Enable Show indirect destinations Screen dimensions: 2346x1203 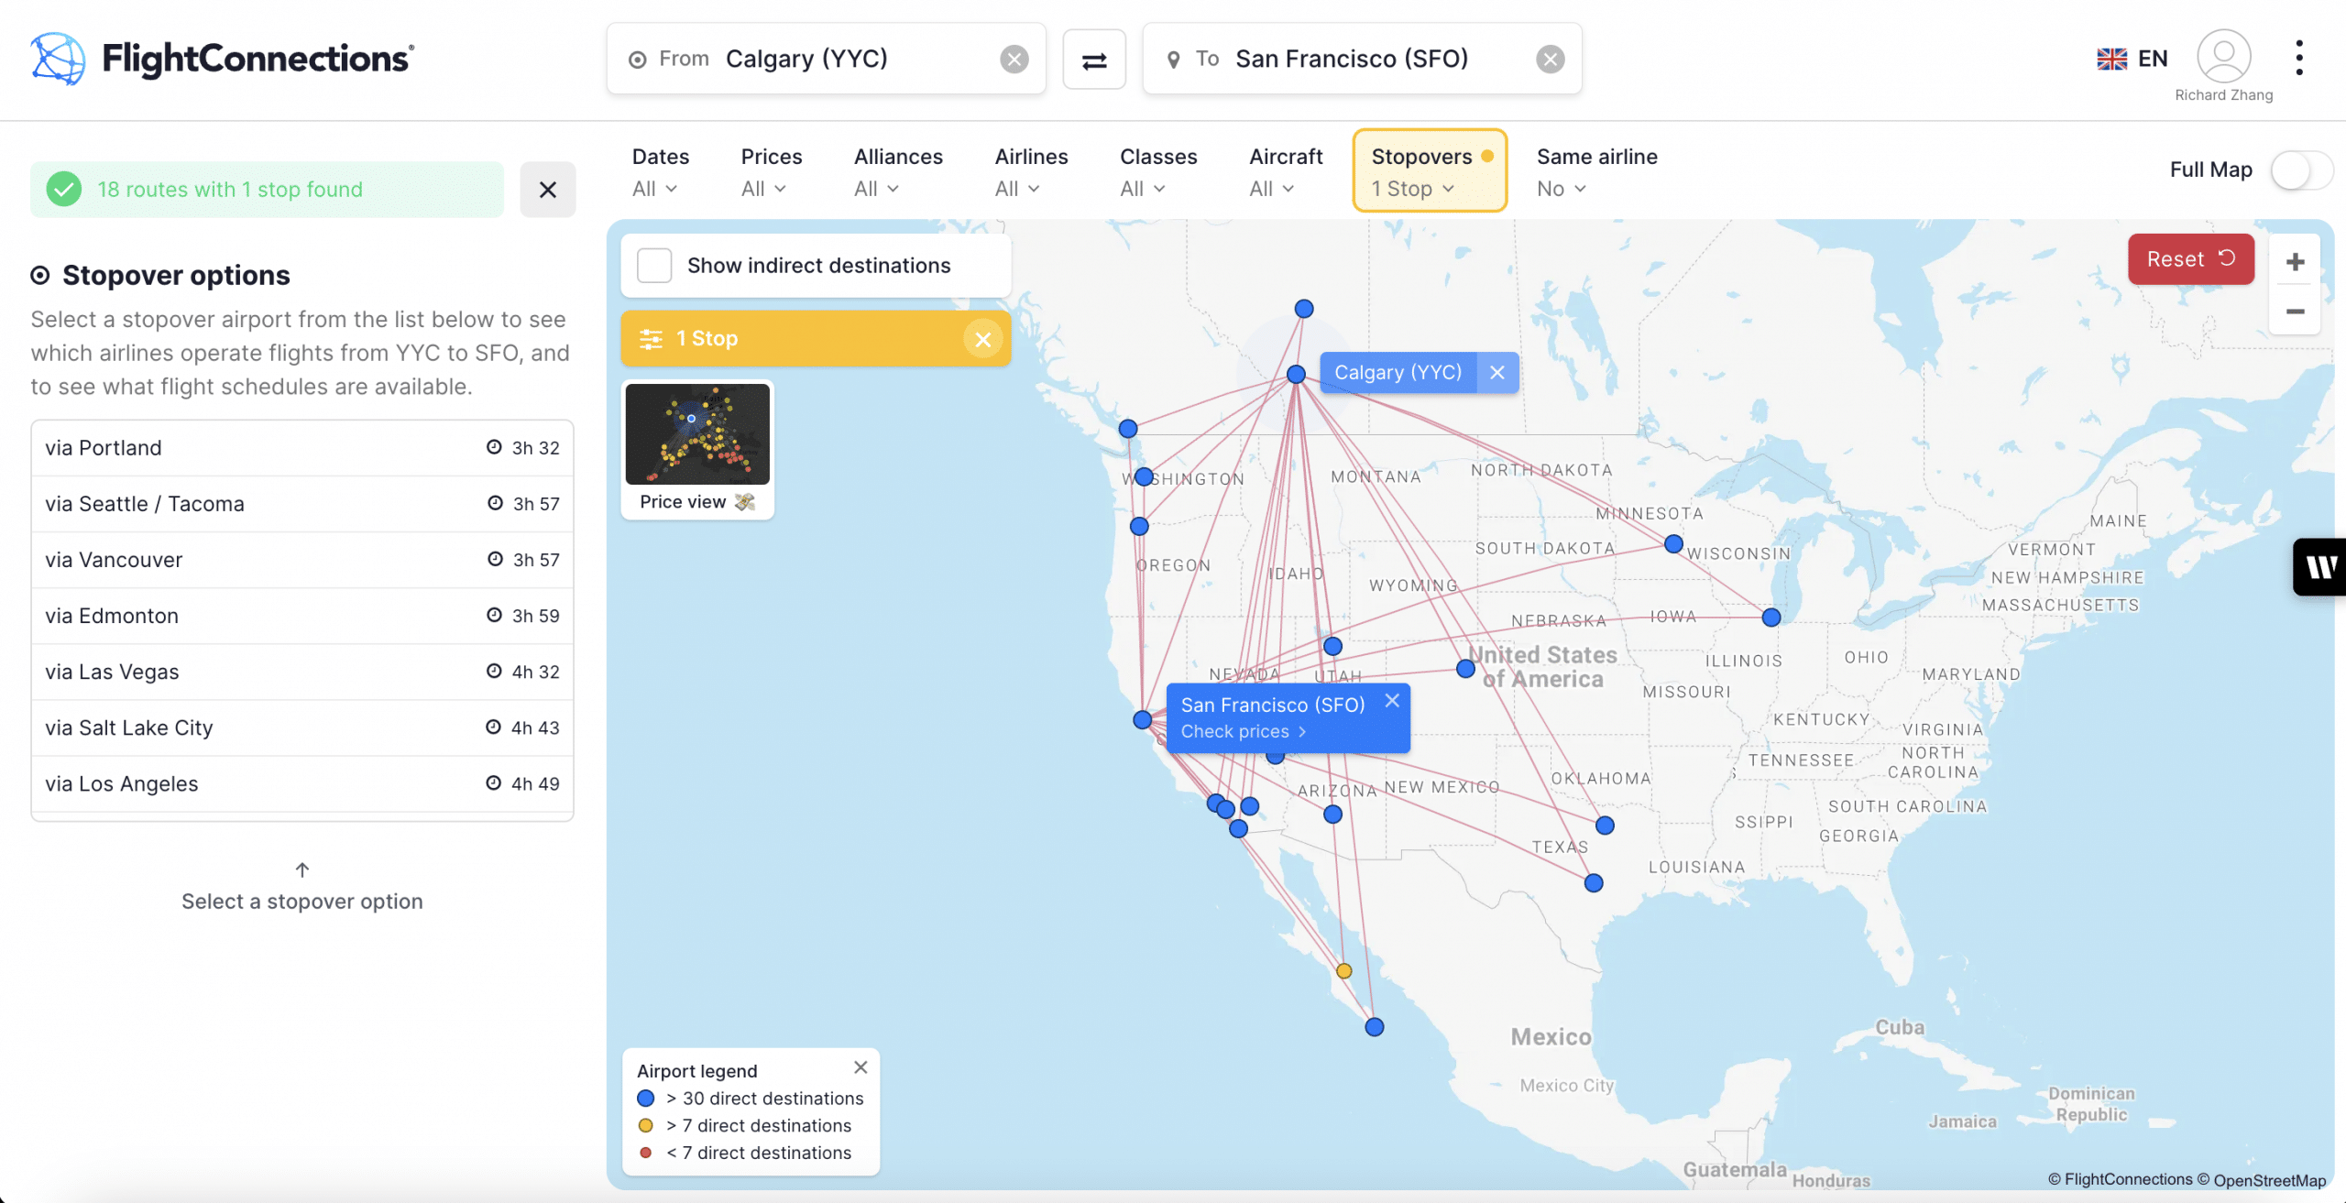tap(654, 265)
